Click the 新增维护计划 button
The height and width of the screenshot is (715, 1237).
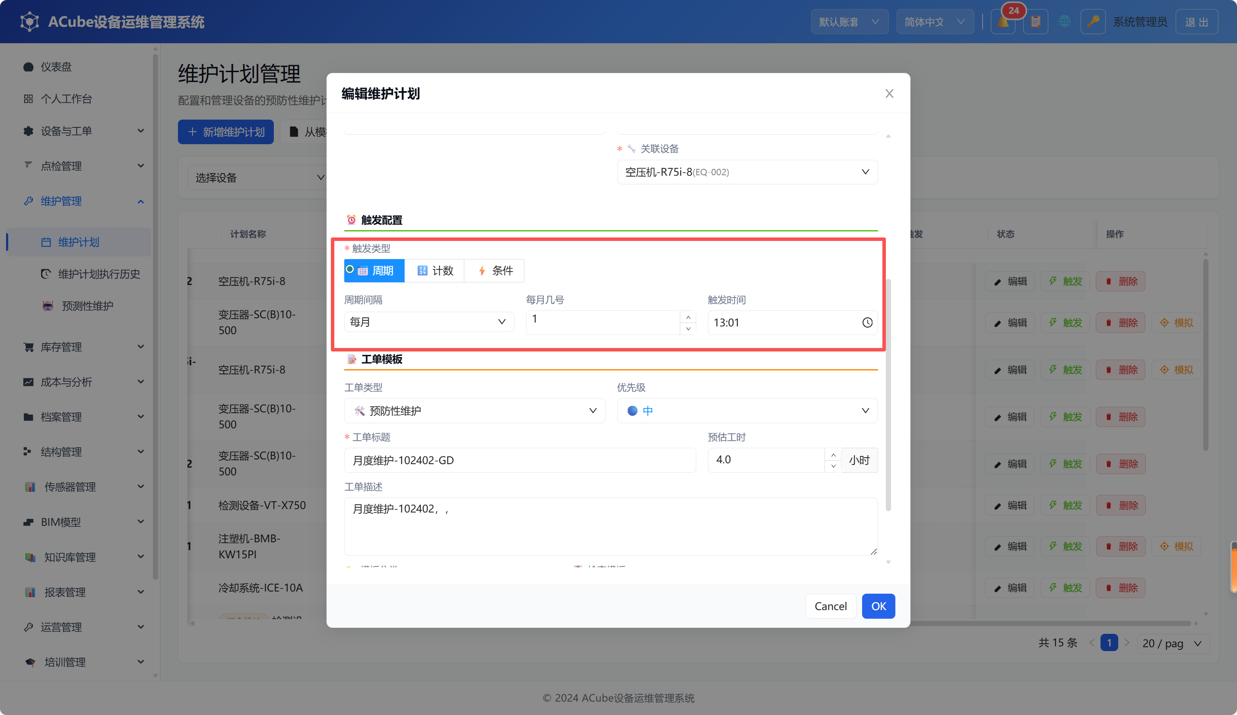click(x=225, y=132)
